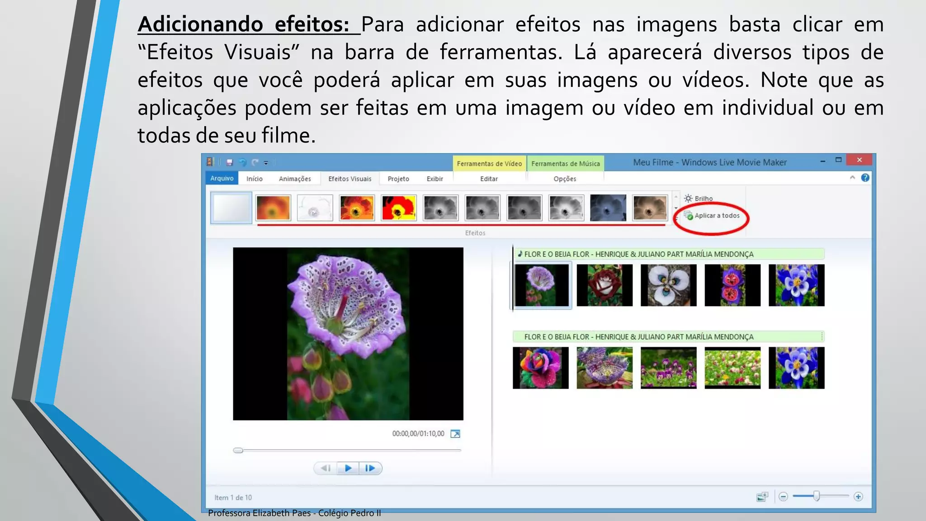
Task: Apply the first black and white effect
Action: click(x=440, y=208)
